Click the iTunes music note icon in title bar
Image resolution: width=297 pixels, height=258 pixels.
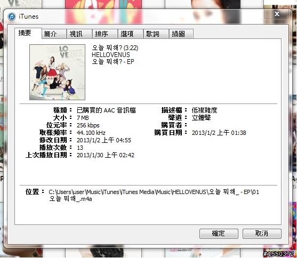(12, 17)
